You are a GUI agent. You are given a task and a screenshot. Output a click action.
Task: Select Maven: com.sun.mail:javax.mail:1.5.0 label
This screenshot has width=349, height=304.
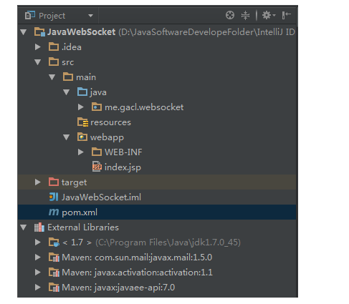click(137, 258)
